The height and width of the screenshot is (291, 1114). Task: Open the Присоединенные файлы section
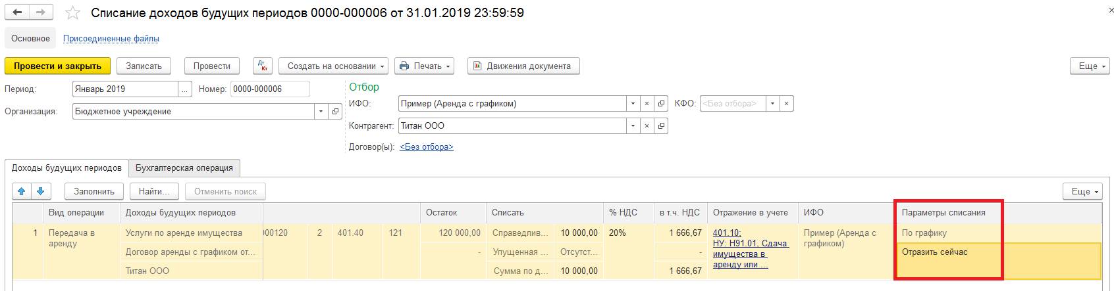pyautogui.click(x=111, y=38)
